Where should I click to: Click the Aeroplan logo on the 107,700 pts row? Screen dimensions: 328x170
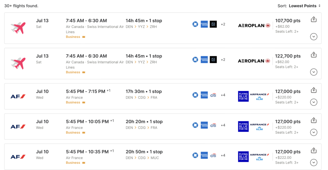254,26
